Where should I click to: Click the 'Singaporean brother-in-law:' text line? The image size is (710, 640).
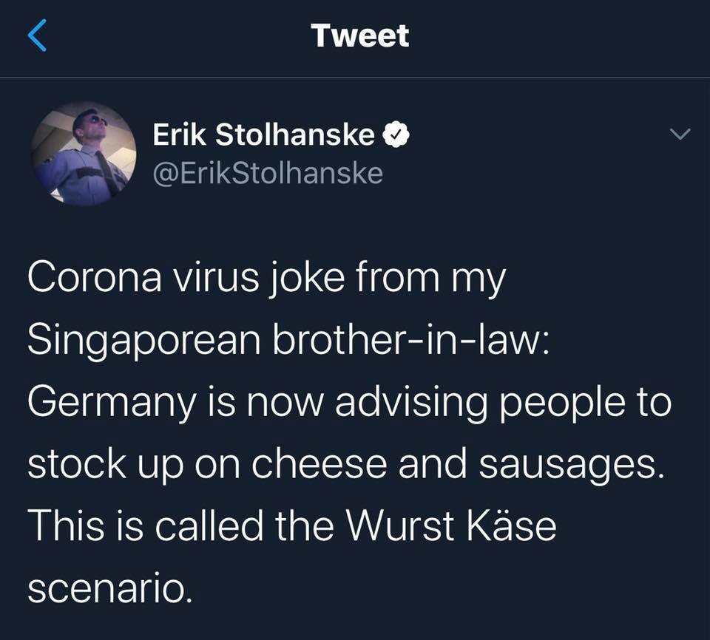(x=288, y=341)
